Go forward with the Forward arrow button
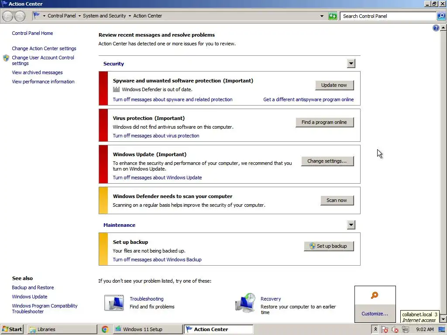The image size is (447, 335). pyautogui.click(x=20, y=16)
